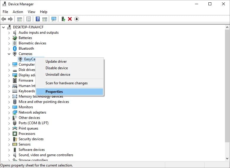Viewport: 230px width, 168px height.
Task: Expand the Monitors category
Action: click(9, 107)
